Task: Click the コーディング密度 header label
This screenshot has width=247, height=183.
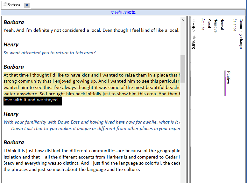Action: (x=194, y=33)
